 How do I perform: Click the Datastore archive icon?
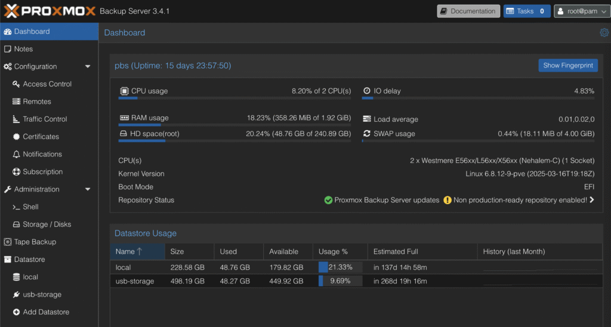[7, 260]
